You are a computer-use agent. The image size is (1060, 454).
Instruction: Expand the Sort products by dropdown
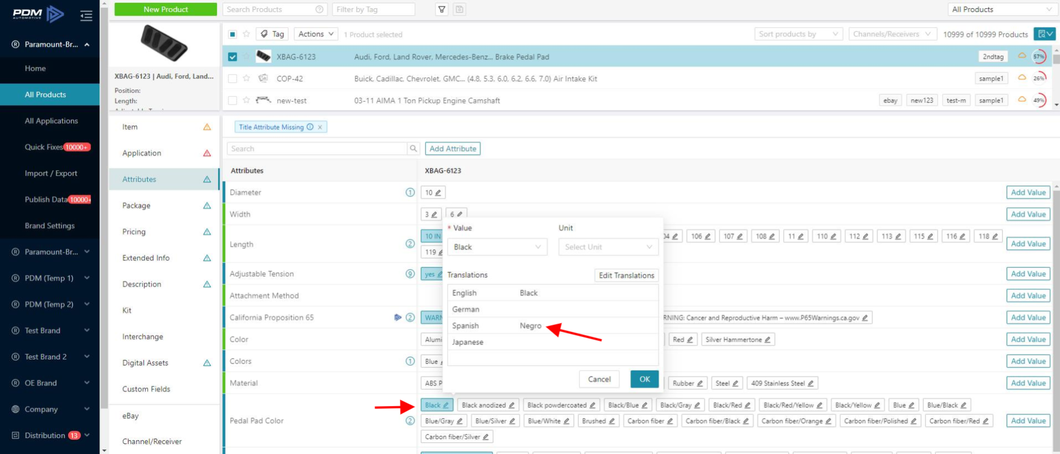coord(798,34)
